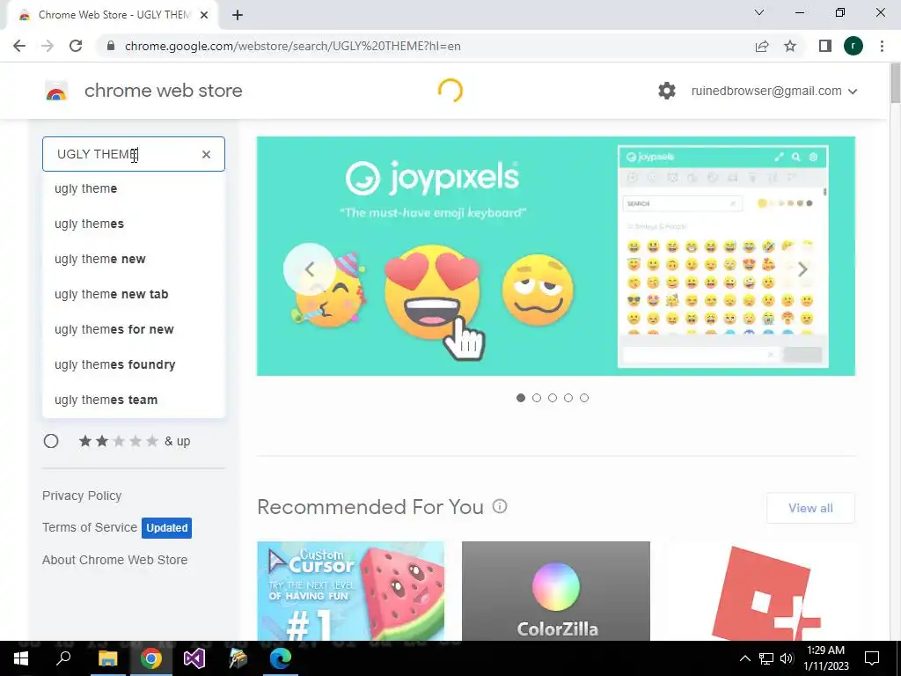Select the fourth carousel dot
901x676 pixels.
coord(568,398)
